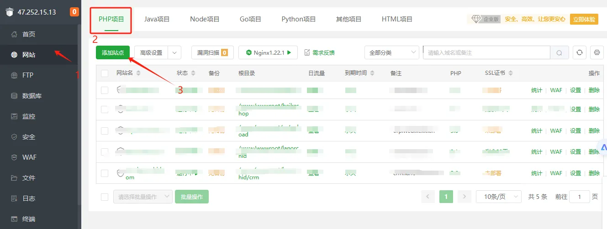Click the orange notification badge 0
The width and height of the screenshot is (607, 229).
[x=74, y=12]
